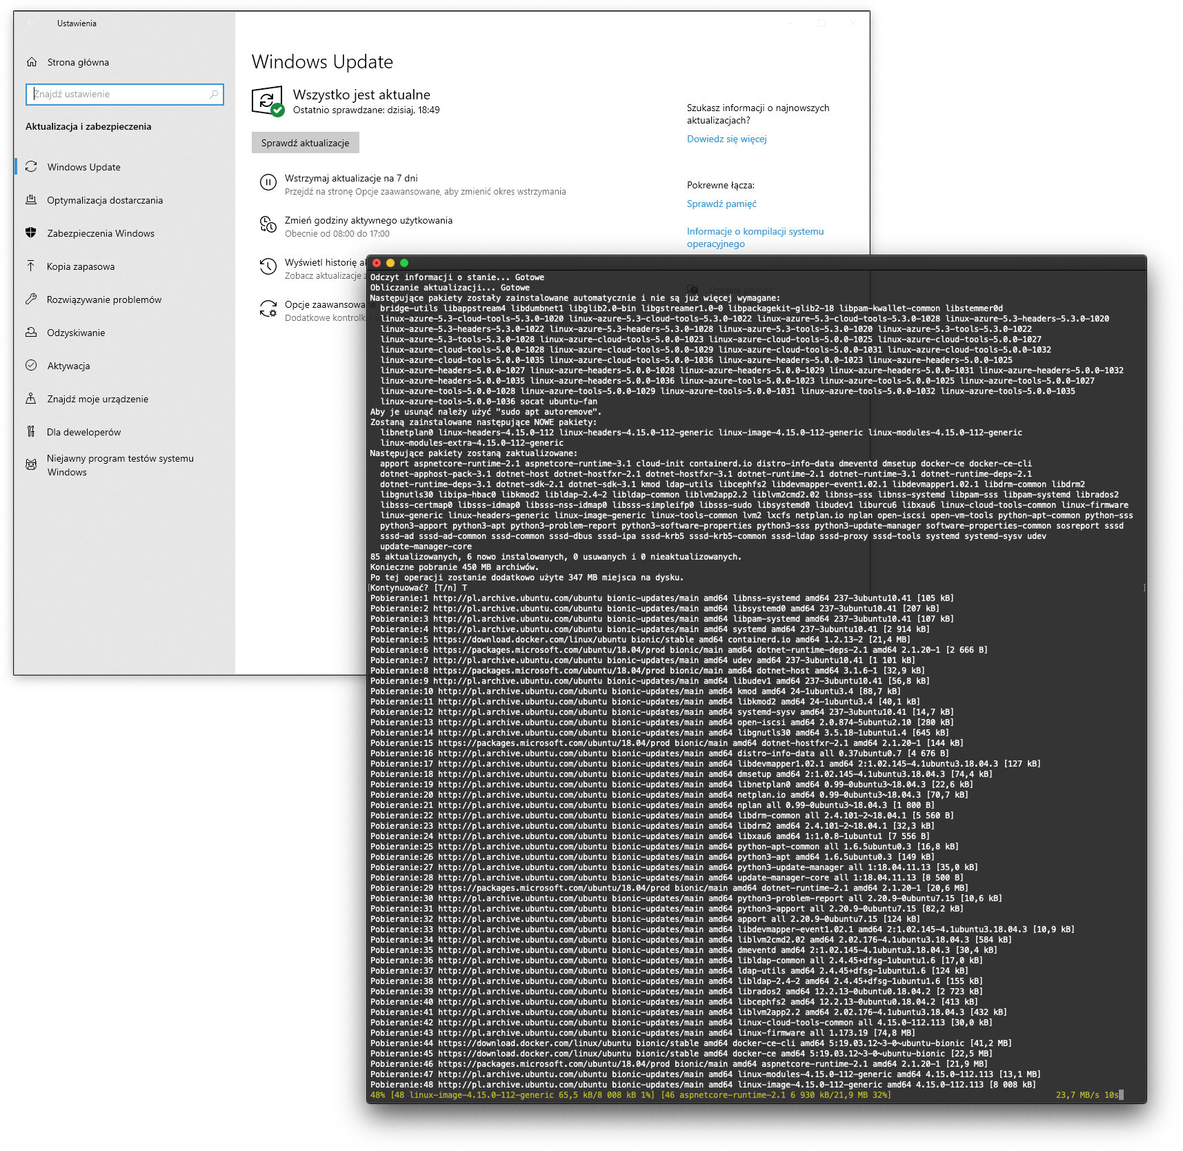Click the 'Pobieranie:48' line in terminal

click(x=703, y=1085)
